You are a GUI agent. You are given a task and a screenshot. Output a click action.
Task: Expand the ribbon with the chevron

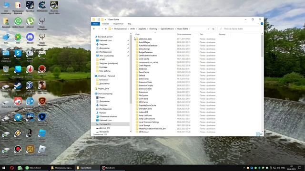point(258,24)
